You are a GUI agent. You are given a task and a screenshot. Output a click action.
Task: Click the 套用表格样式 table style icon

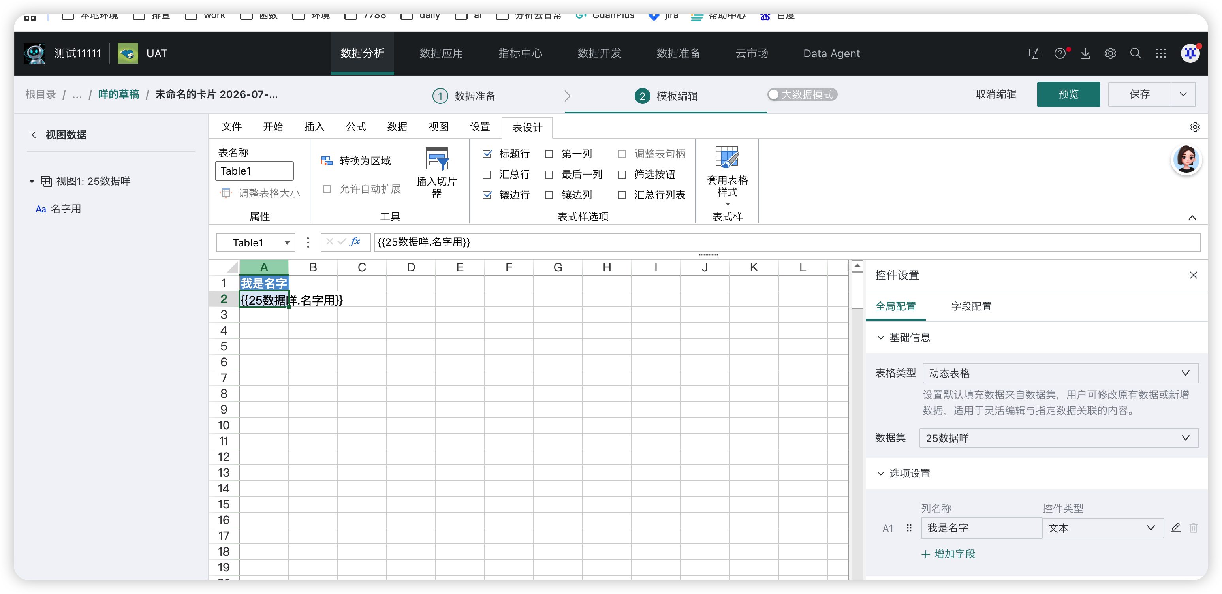(727, 157)
